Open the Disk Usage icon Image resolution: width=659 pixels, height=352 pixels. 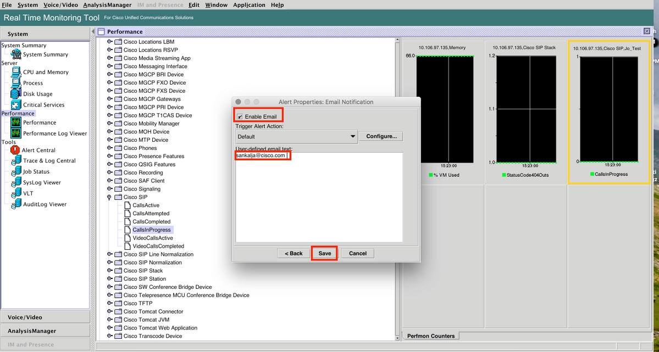click(x=16, y=94)
